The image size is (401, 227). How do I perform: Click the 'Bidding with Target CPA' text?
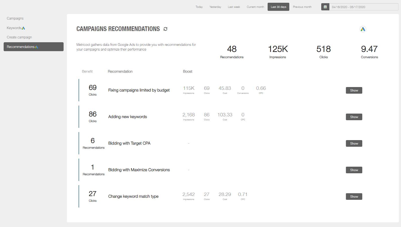click(129, 143)
